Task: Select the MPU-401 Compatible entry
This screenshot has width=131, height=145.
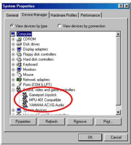Action: [45, 100]
